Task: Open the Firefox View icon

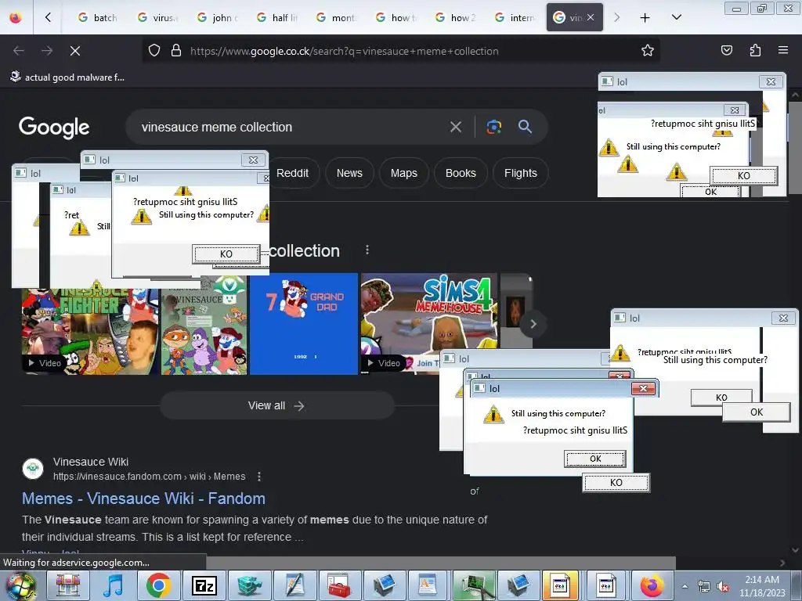Action: click(x=16, y=18)
